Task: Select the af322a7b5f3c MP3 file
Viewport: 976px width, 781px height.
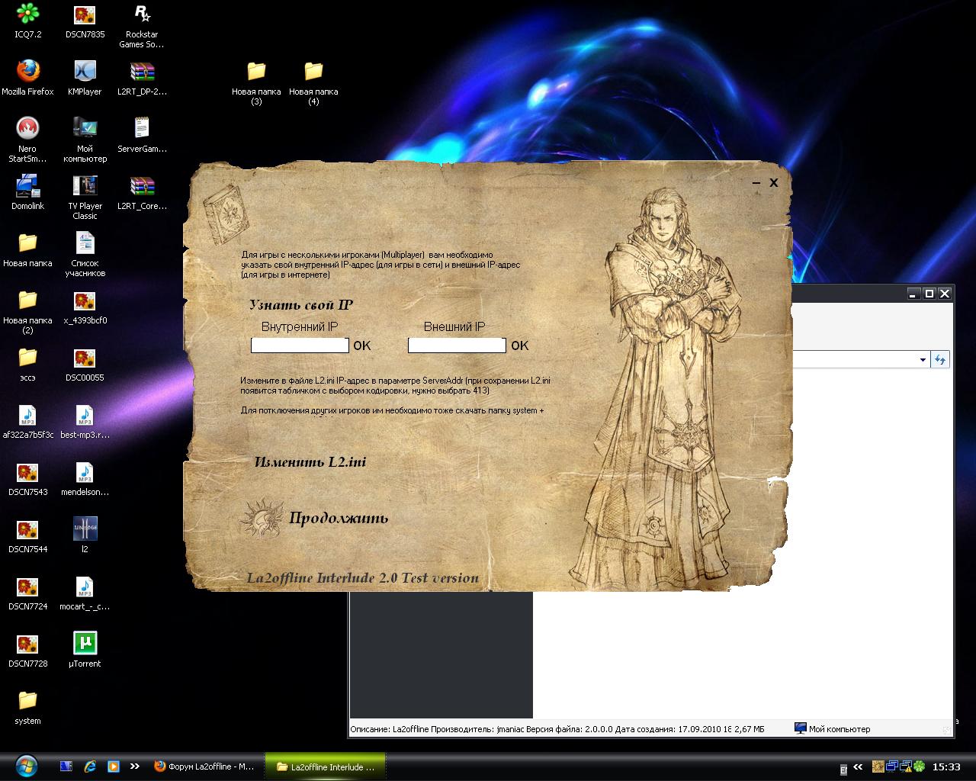Action: 27,421
